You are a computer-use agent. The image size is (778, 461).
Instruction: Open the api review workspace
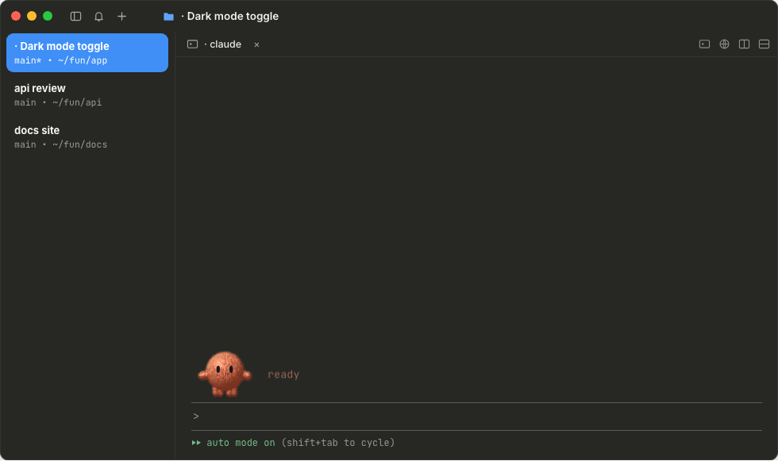click(x=87, y=94)
